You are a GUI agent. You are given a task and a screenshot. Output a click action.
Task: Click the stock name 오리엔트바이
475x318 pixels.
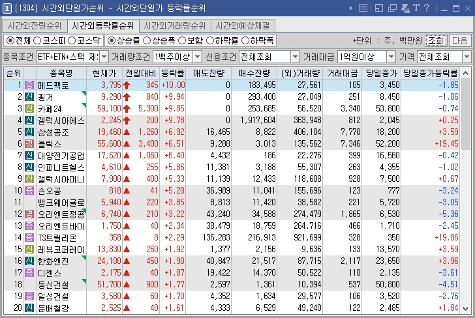coord(61,226)
